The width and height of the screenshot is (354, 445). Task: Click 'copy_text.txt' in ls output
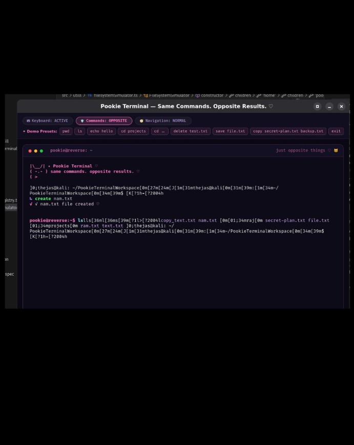[178, 221]
